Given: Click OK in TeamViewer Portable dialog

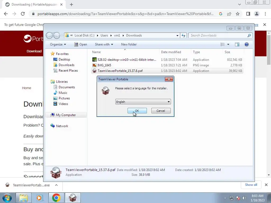Looking at the screenshot, I should (137, 111).
